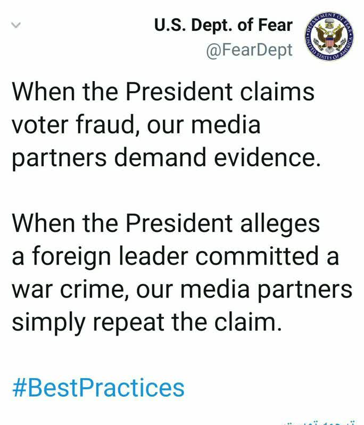Click the word "fraud" in the tweet body
364x425 pixels.
click(x=105, y=125)
